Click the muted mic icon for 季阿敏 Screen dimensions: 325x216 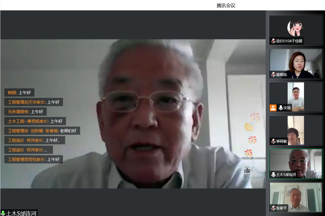coord(273,141)
